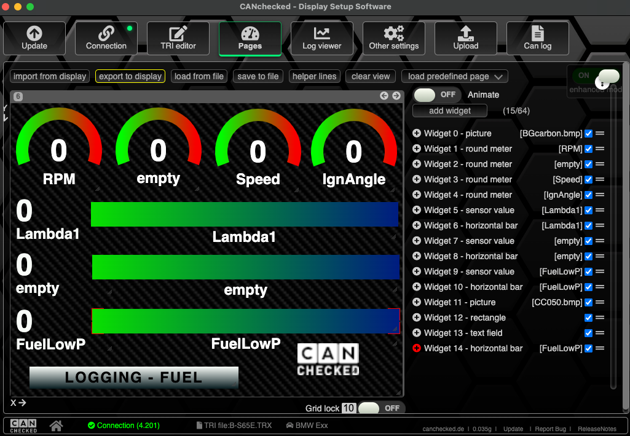Open the Can log tab

pyautogui.click(x=538, y=38)
